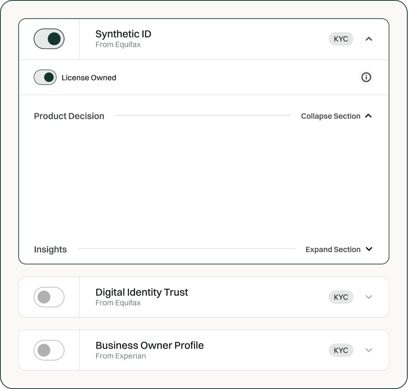Image resolution: width=408 pixels, height=389 pixels.
Task: Select the Business Owner Profile title
Action: click(150, 345)
